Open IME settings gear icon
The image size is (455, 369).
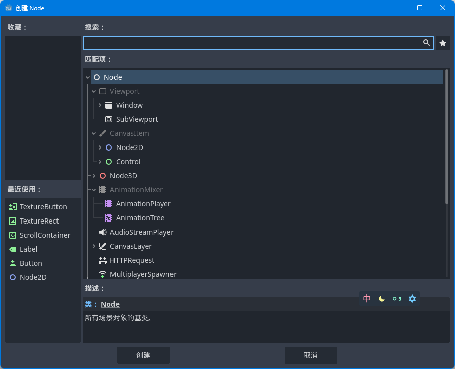[412, 299]
